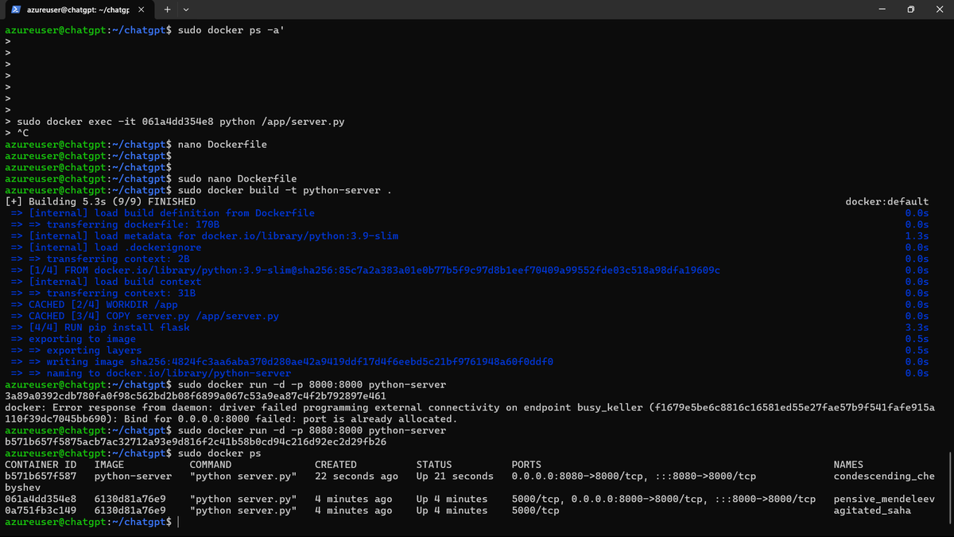Click the '3.3s' build step time
The width and height of the screenshot is (954, 537).
(x=917, y=328)
